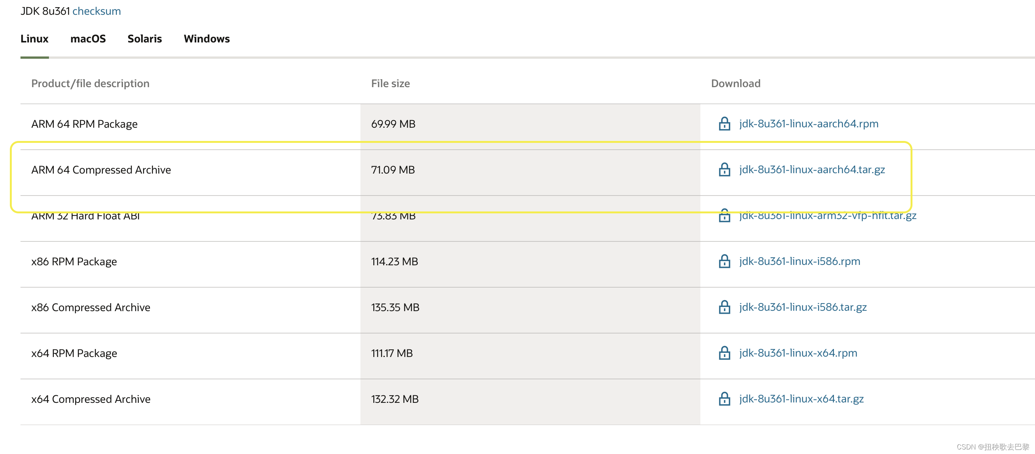
Task: Click lock icon beside jdk-8u361-linux-x64.rpm
Action: click(724, 353)
